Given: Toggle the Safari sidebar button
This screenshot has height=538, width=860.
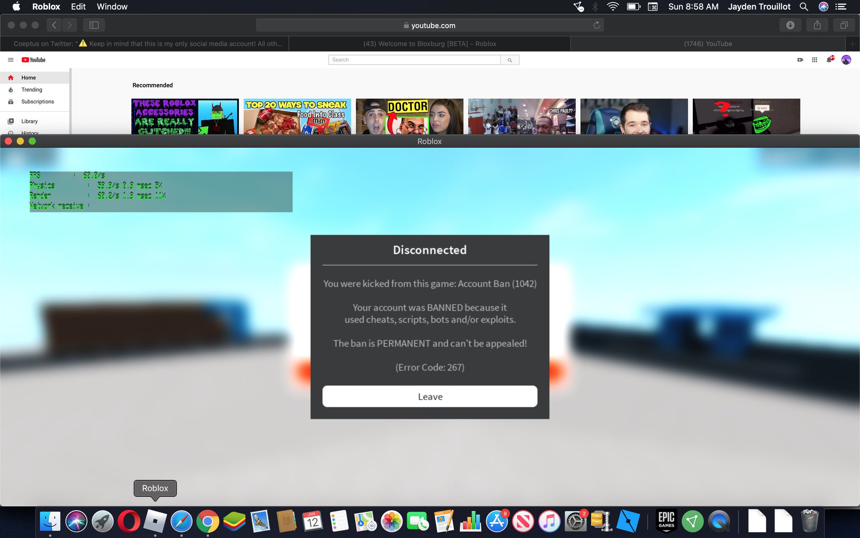Looking at the screenshot, I should click(94, 25).
